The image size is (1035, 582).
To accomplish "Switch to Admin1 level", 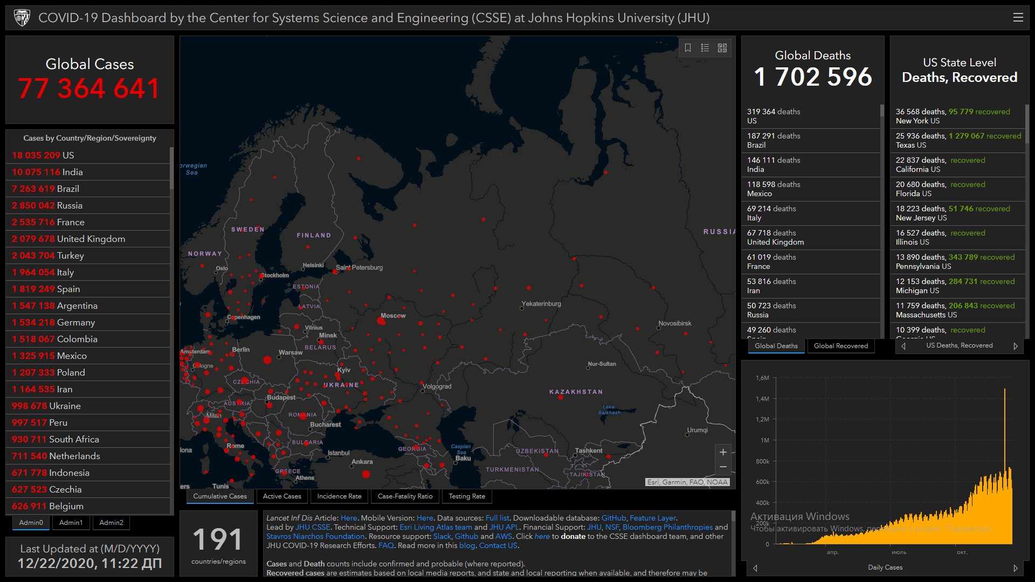I will pos(71,522).
